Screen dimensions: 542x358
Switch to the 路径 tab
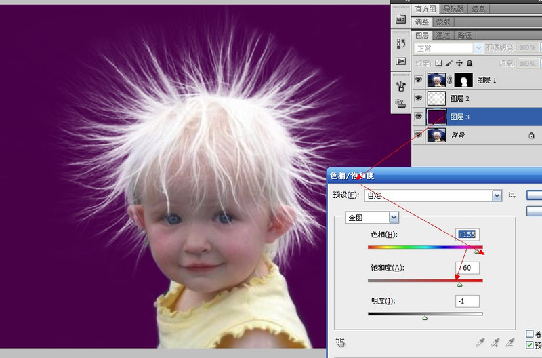[464, 35]
